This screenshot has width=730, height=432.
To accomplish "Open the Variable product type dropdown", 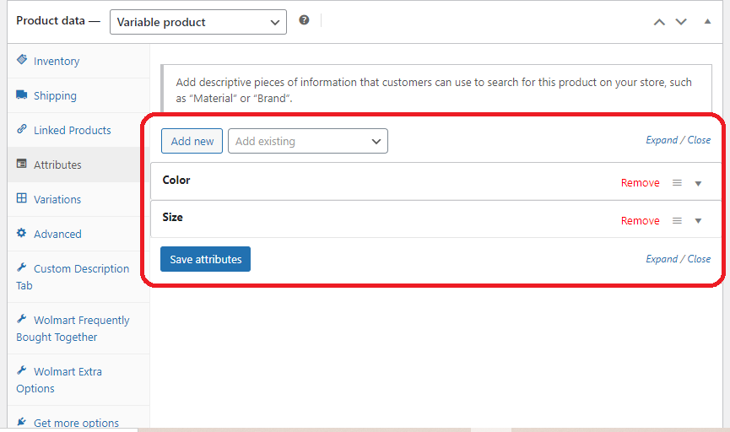I will 198,22.
